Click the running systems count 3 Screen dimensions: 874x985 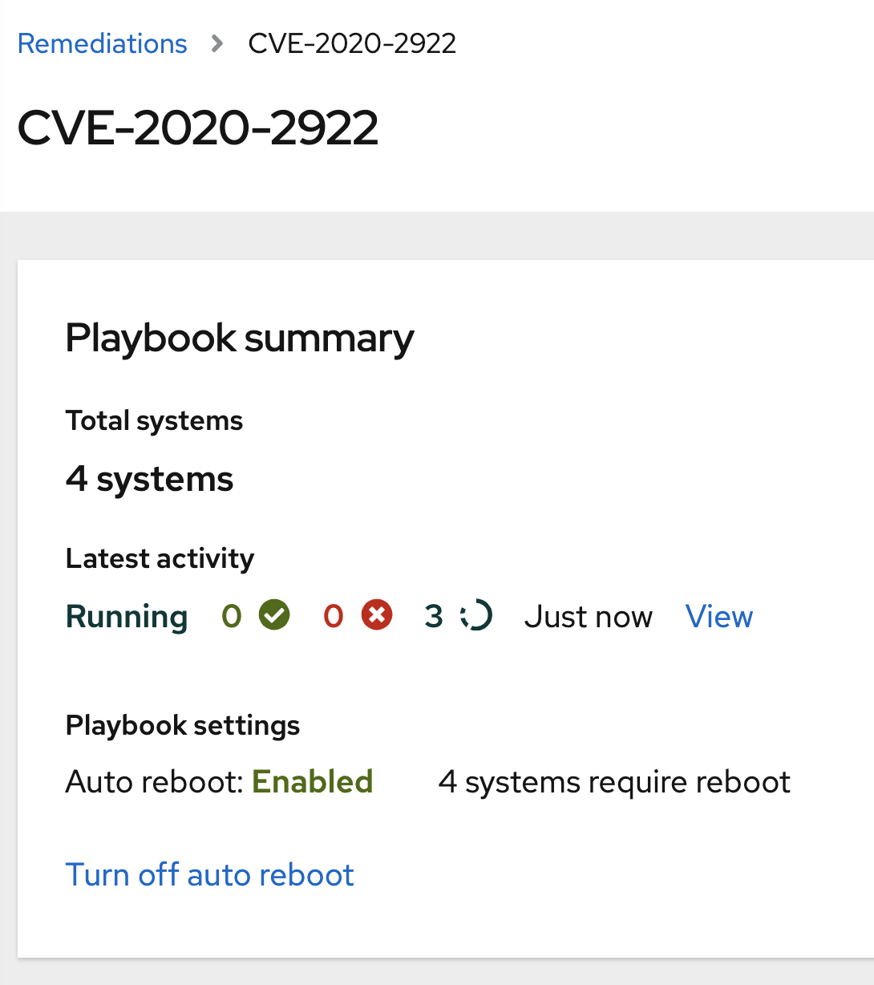point(433,616)
